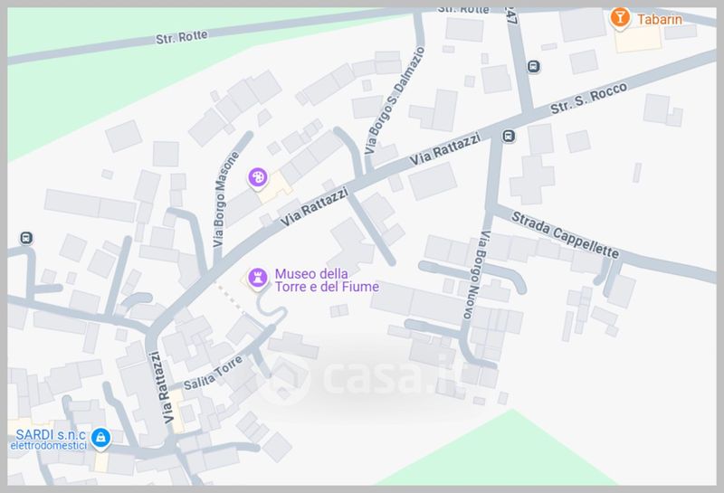Open the museum tower marker icon
Screen dimensions: 724x493
pyautogui.click(x=258, y=279)
